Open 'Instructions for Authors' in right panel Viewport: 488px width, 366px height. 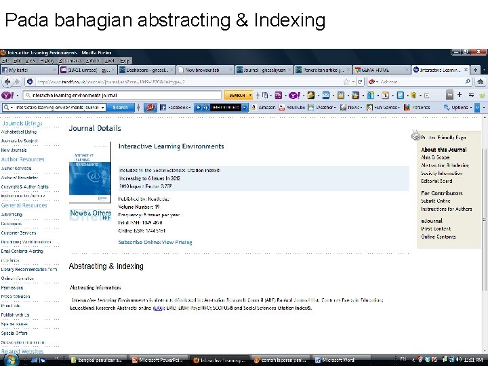[446, 209]
